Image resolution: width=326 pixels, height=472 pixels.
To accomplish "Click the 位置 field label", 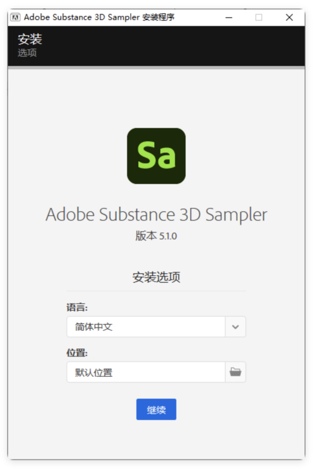I will pyautogui.click(x=77, y=353).
